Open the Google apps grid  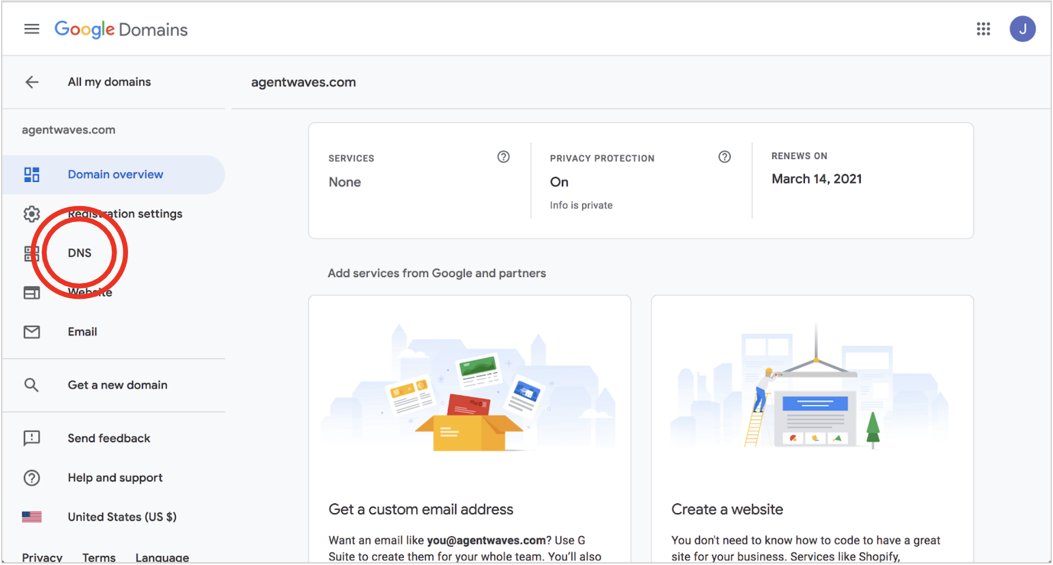coord(983,29)
